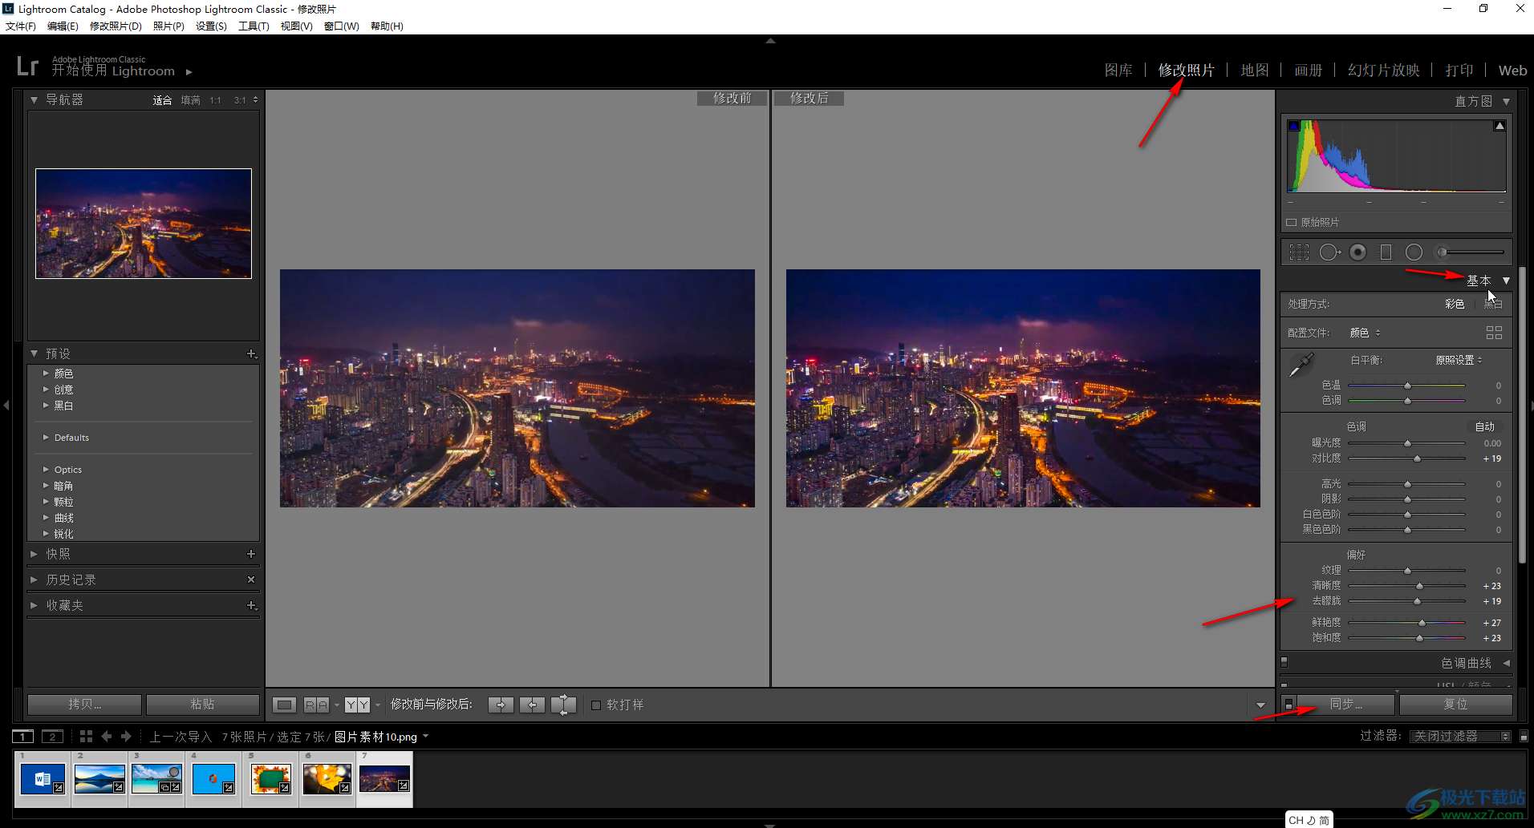Open the 白平衡 原照设置 dropdown
This screenshot has height=828, width=1534.
[x=1459, y=360]
